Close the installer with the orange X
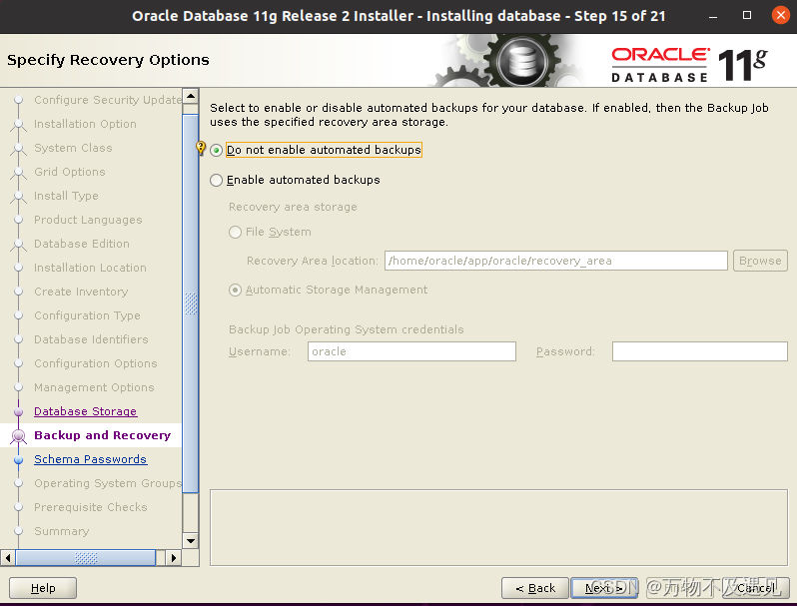797x606 pixels. [x=780, y=15]
